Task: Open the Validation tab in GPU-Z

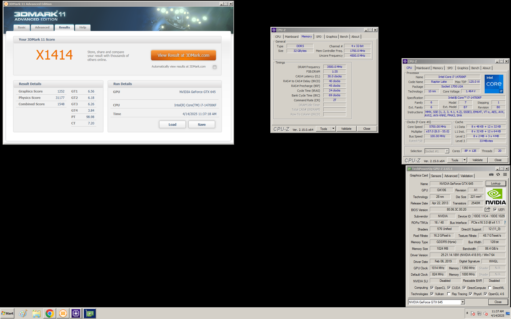Action: coord(467,176)
